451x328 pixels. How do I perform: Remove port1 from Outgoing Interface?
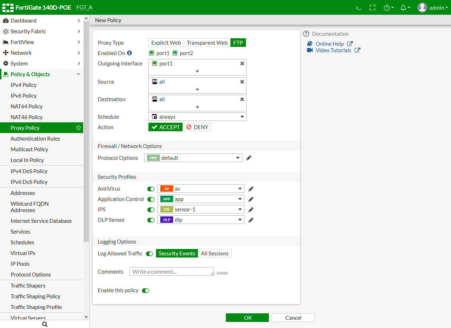tap(242, 63)
